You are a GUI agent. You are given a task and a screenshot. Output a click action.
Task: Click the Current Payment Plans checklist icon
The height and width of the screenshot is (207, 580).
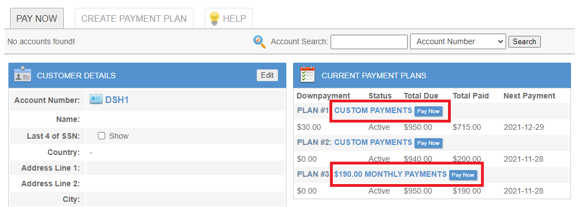(308, 74)
